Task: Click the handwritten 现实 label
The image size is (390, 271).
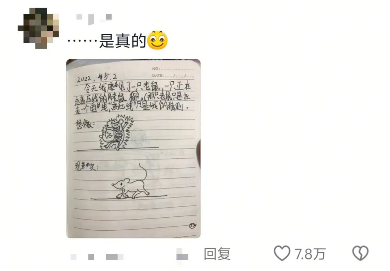Action: (x=86, y=166)
